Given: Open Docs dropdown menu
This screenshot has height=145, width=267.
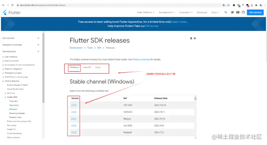Looking at the screenshot, I should (215, 12).
